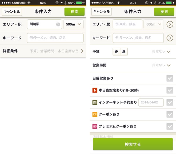The image size is (176, 154).
Task: Open the 営業時間 指定なし dropdown
Action: 161,65
